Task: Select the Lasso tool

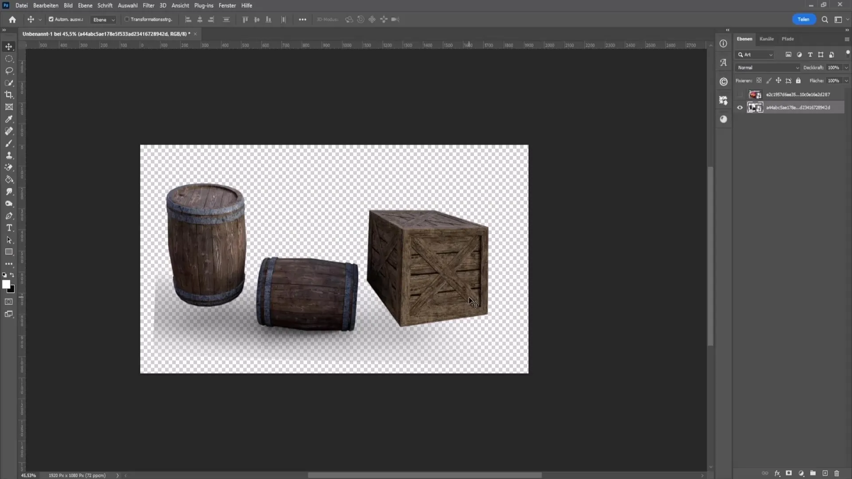Action: [x=9, y=71]
